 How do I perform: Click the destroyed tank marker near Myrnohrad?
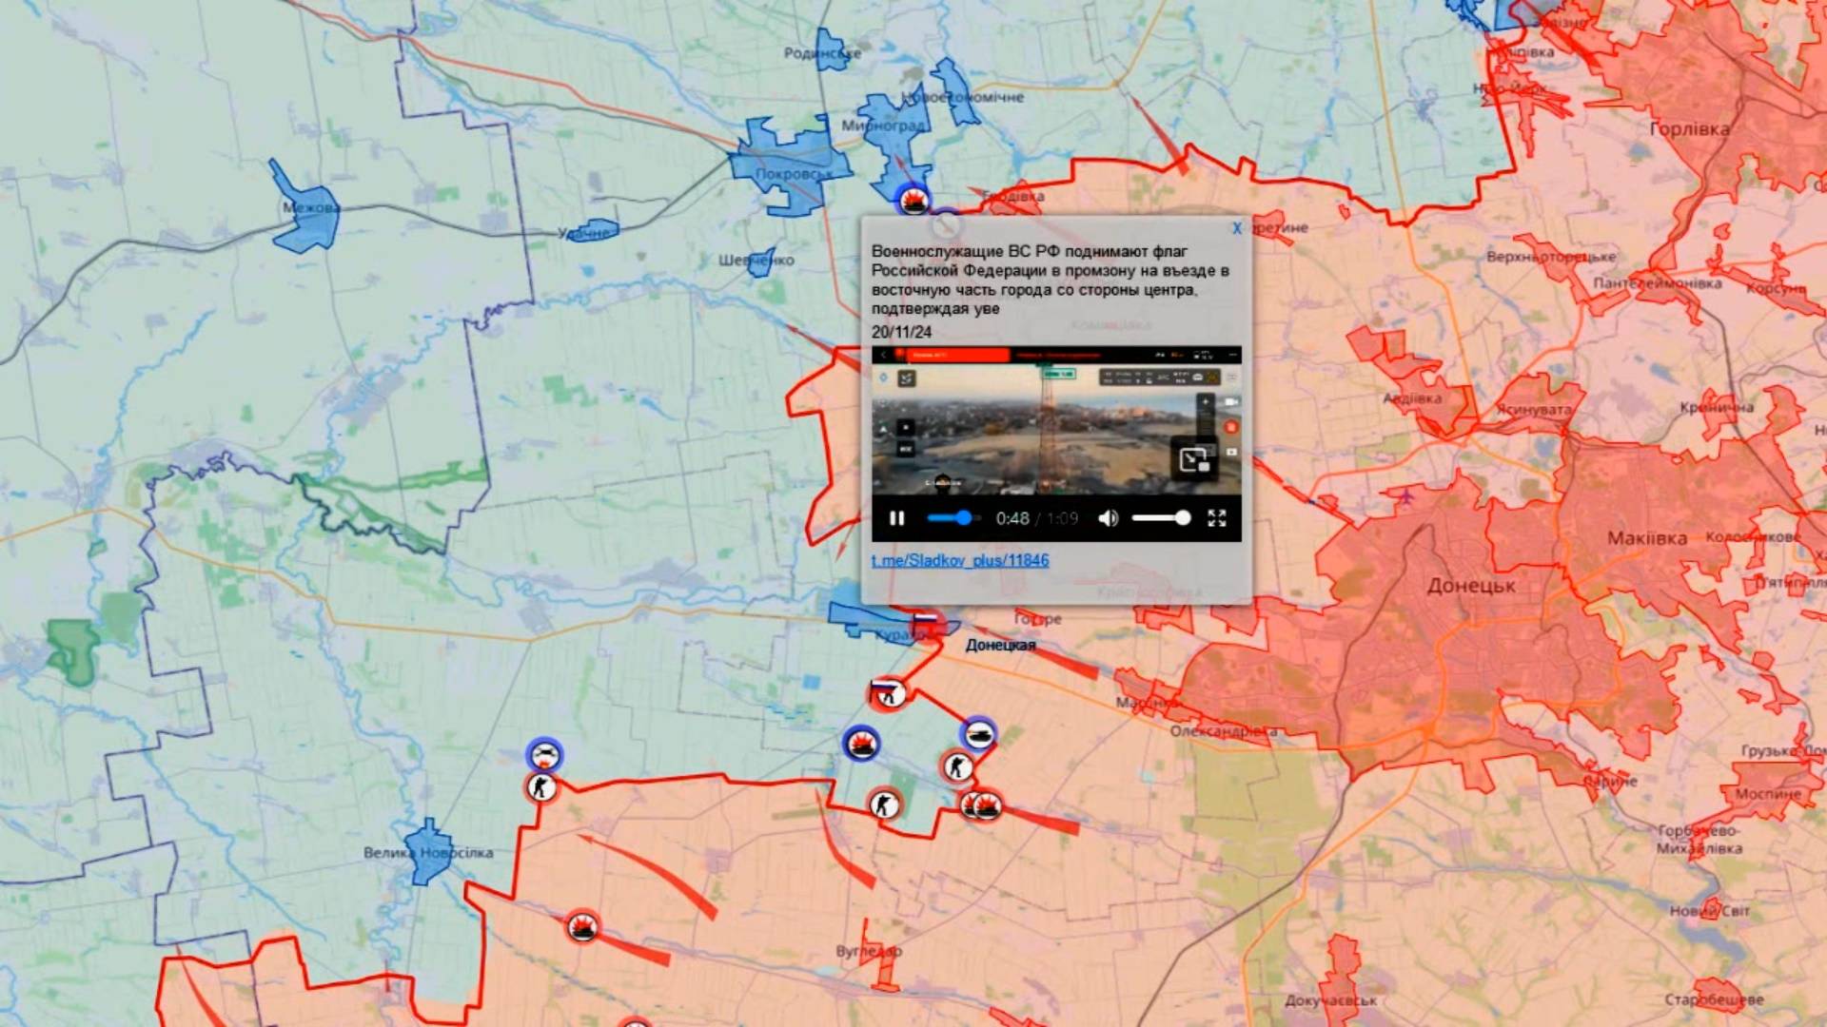click(913, 201)
